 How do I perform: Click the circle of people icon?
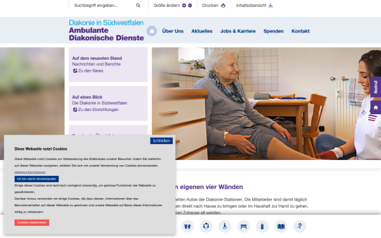point(206,227)
